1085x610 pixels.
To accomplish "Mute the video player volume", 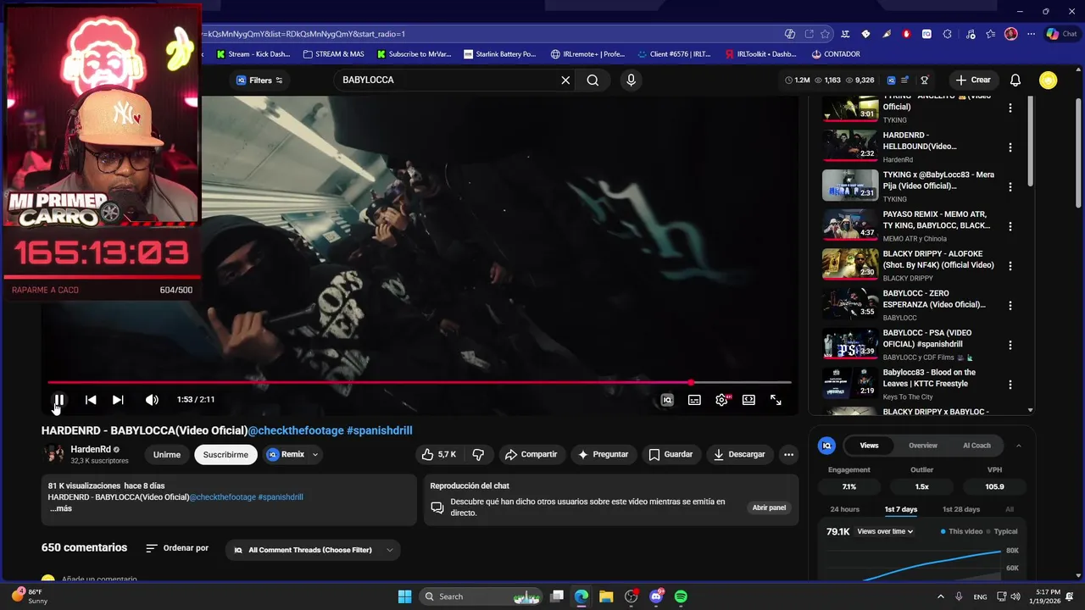I will point(152,400).
